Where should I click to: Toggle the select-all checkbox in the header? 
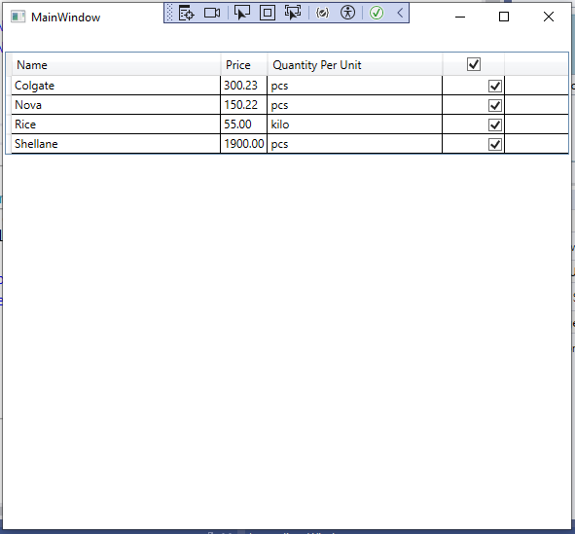[x=474, y=64]
